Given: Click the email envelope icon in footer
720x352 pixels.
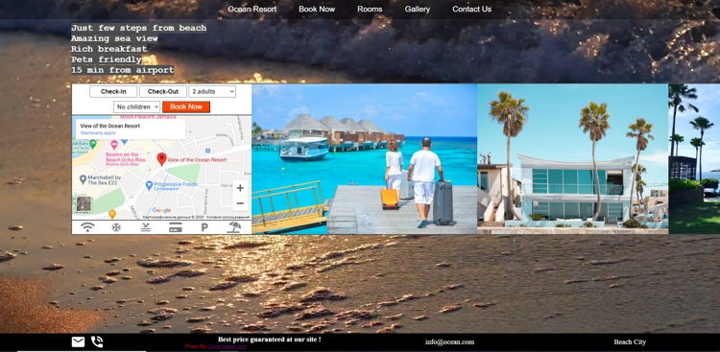Looking at the screenshot, I should click(x=78, y=341).
